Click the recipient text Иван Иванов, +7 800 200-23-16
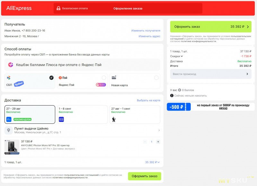The width and height of the screenshot is (257, 186). (25, 30)
